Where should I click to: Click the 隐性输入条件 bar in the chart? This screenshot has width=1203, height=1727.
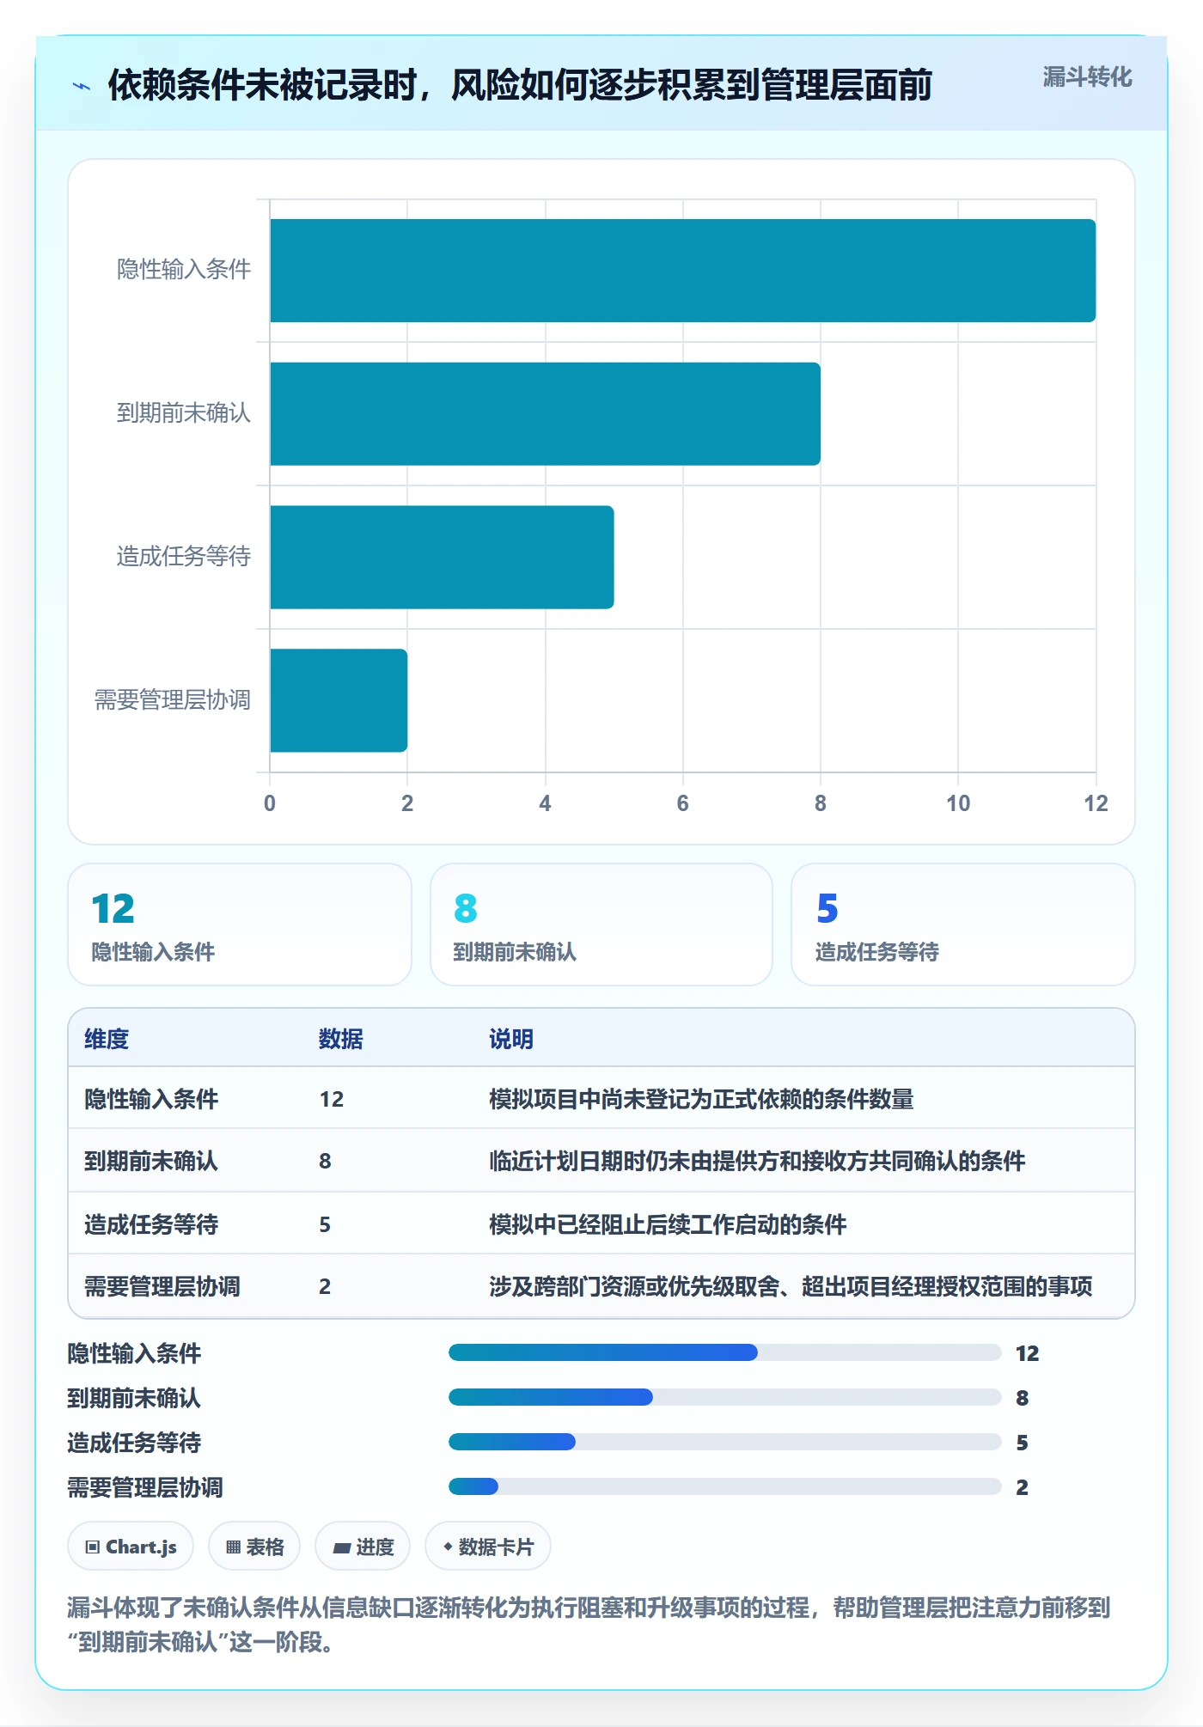(683, 271)
